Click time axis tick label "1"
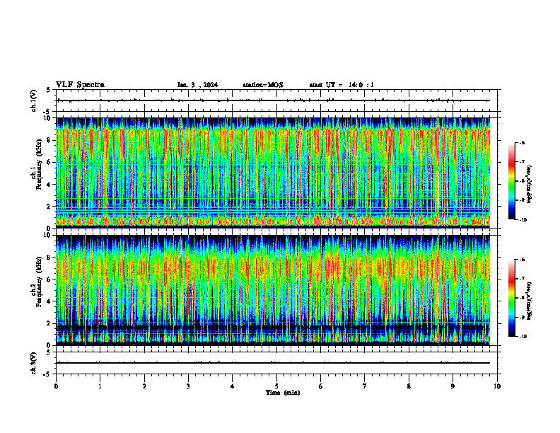The height and width of the screenshot is (433, 560). coord(100,386)
